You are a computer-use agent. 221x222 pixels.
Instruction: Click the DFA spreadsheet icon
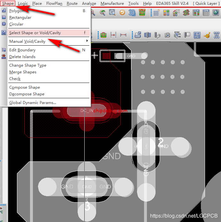click(206, 13)
